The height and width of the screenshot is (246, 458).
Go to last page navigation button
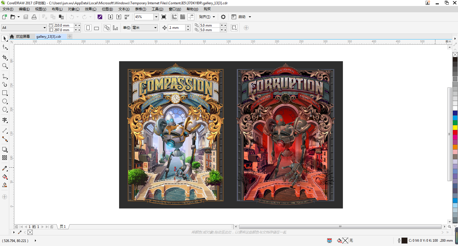pos(47,227)
